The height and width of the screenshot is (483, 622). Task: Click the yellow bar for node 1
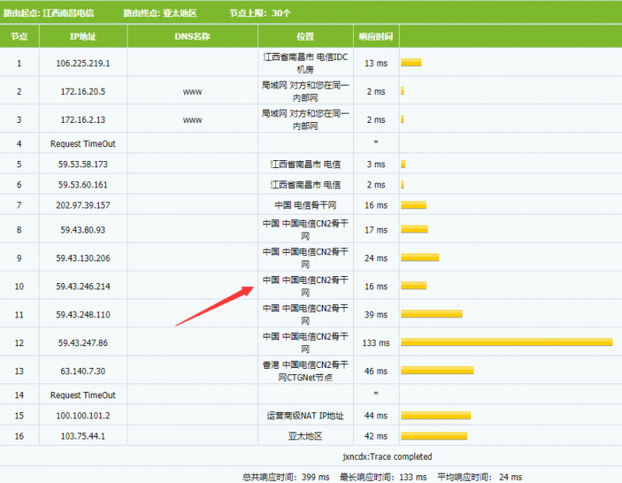point(411,63)
